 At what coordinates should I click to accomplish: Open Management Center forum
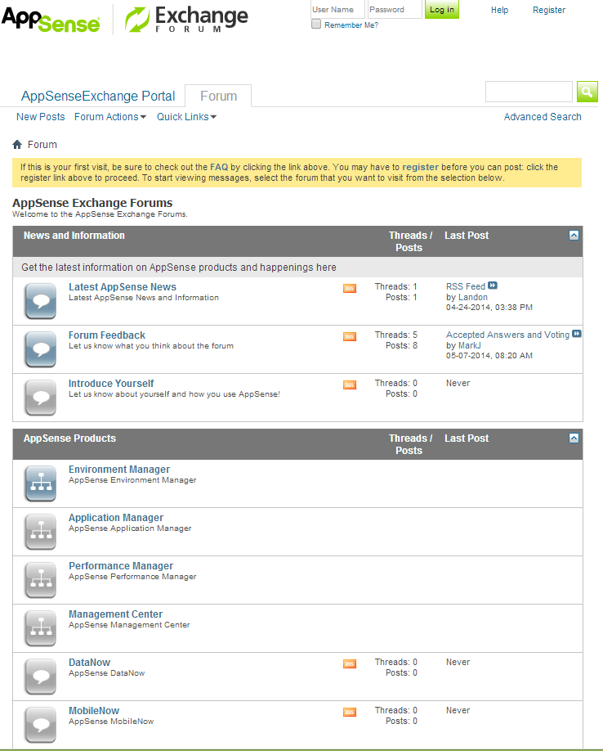coord(116,614)
